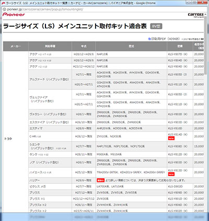
Task: Select the プリウス ※1 model cell
Action: coord(50,199)
